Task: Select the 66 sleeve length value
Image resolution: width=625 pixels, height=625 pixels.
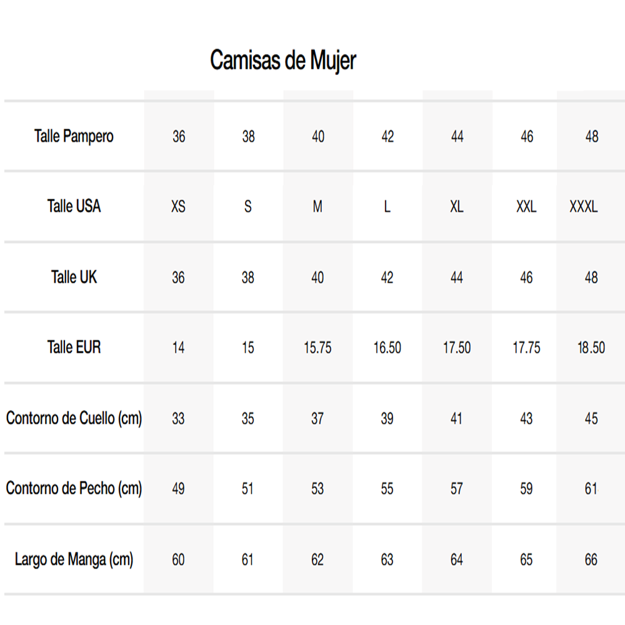Action: 591,560
